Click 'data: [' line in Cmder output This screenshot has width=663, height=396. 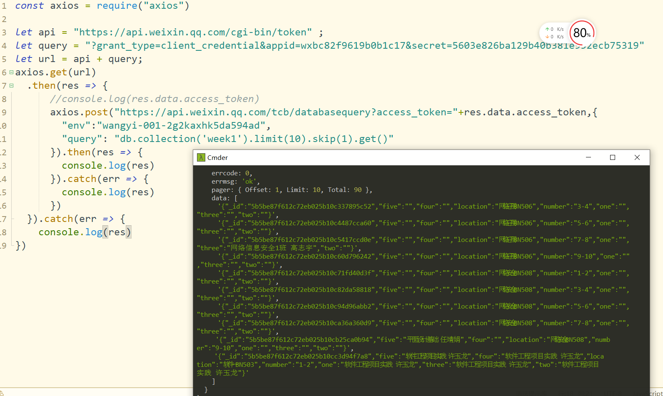coord(224,198)
